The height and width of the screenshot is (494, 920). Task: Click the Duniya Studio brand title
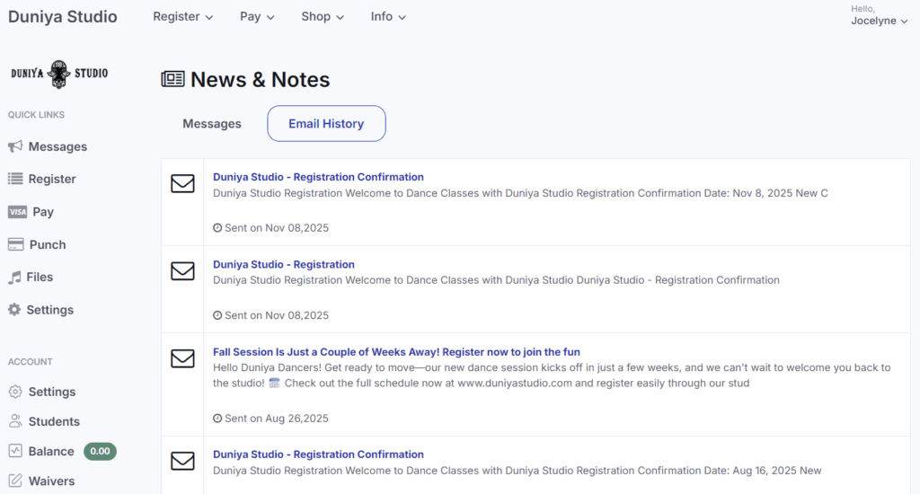(x=63, y=16)
